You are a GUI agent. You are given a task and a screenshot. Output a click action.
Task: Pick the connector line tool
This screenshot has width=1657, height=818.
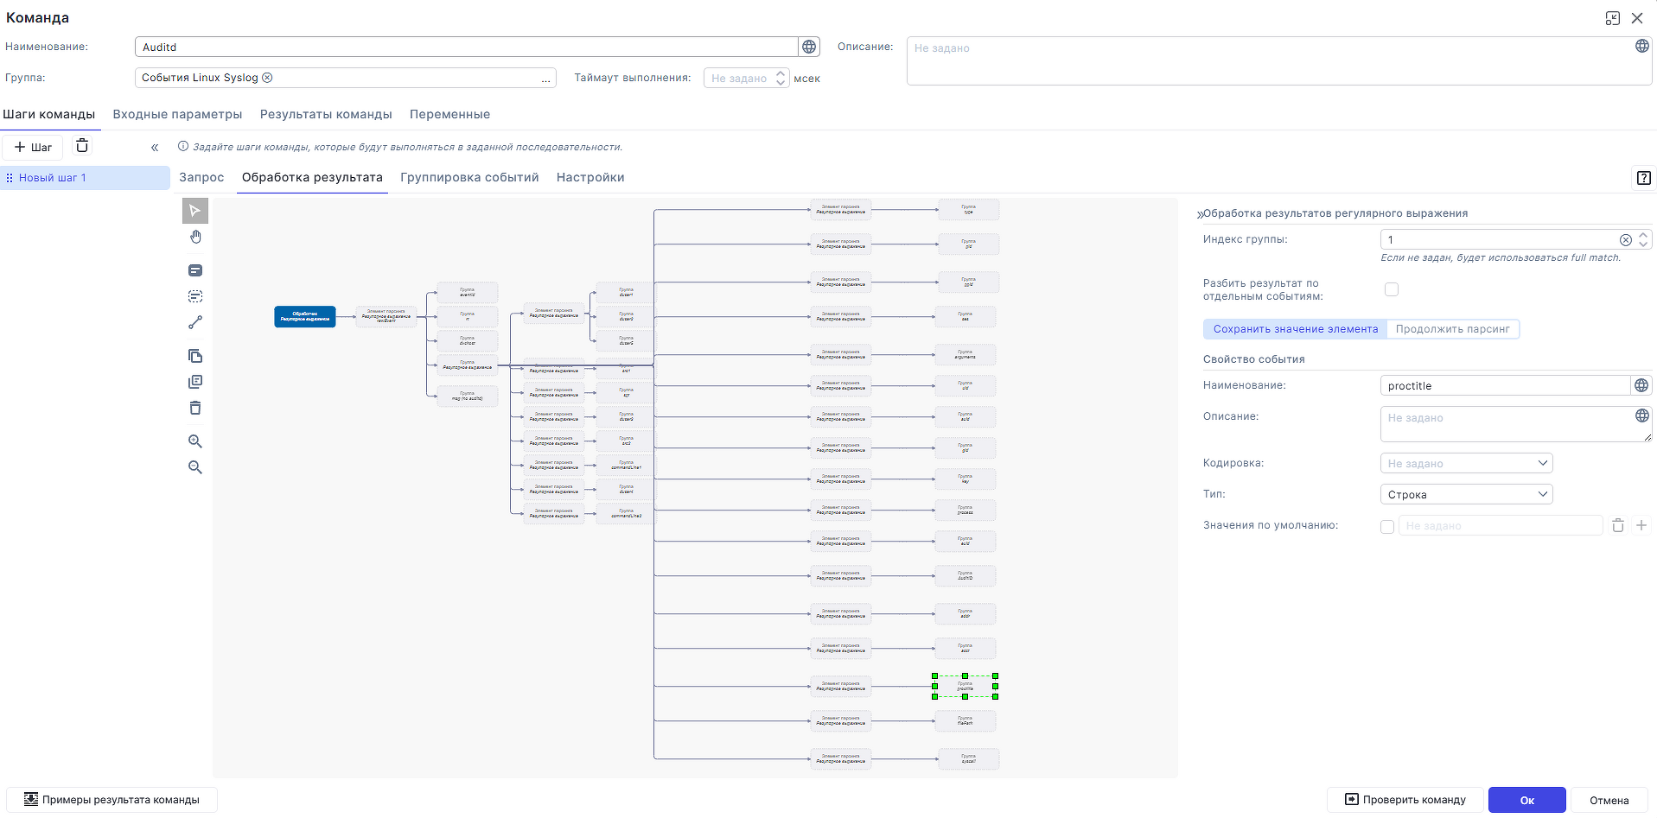click(x=195, y=322)
